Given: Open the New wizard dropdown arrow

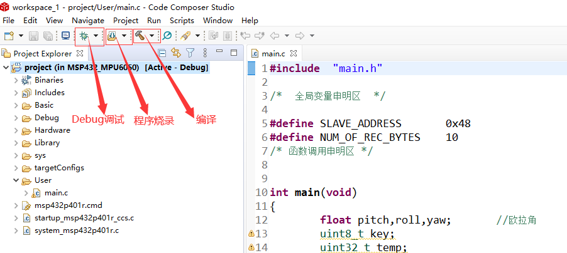Looking at the screenshot, I should (21, 36).
